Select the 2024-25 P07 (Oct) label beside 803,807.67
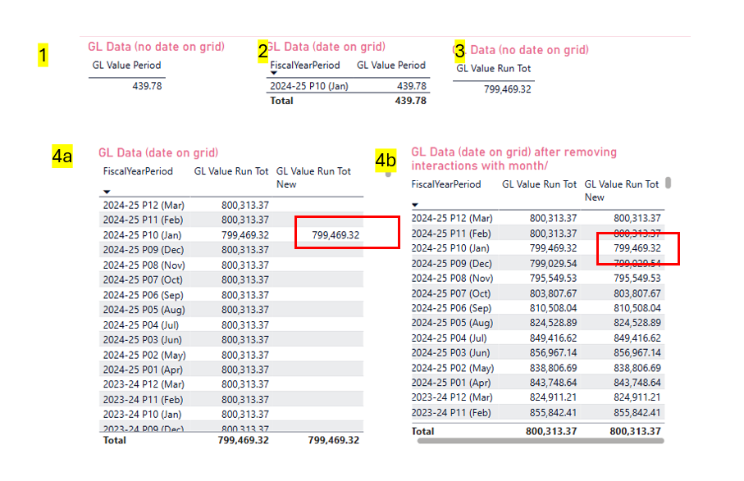This screenshot has height=481, width=744. (x=451, y=293)
